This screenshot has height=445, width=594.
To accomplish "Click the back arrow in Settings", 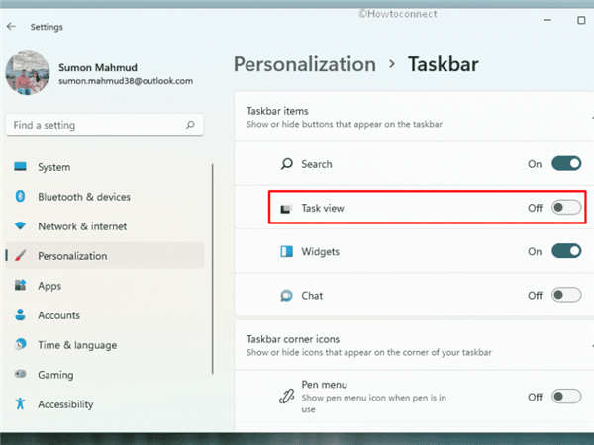I will (x=11, y=27).
